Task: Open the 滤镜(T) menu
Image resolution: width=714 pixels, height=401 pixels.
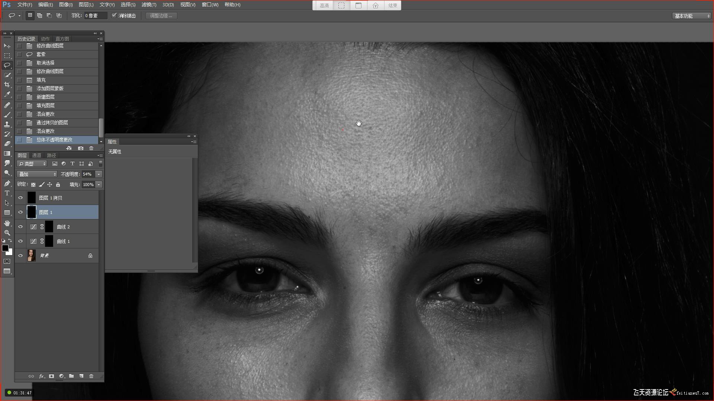Action: pyautogui.click(x=149, y=4)
